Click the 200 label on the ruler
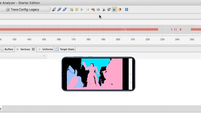 118,40
